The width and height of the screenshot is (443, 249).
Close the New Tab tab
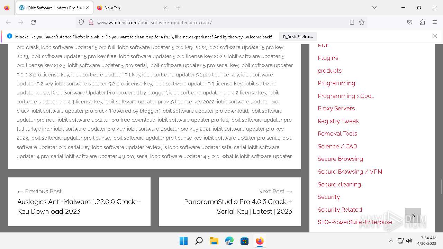click(x=165, y=8)
